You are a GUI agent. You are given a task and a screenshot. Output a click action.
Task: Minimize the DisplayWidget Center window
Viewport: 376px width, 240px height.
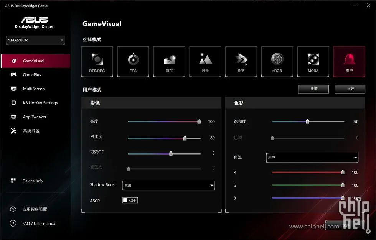(x=355, y=5)
